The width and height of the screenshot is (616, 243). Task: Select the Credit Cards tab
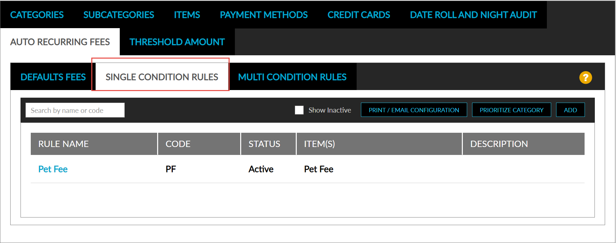[x=359, y=15]
